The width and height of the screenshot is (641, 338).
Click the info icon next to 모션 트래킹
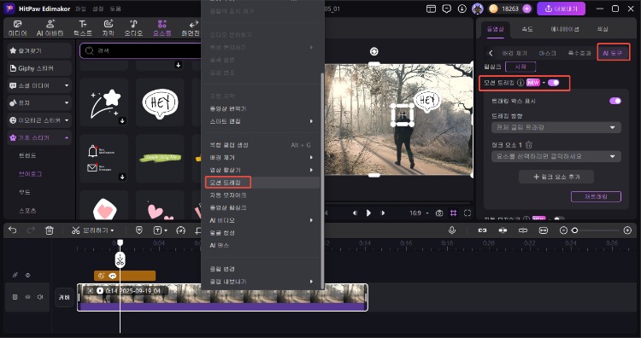[520, 83]
